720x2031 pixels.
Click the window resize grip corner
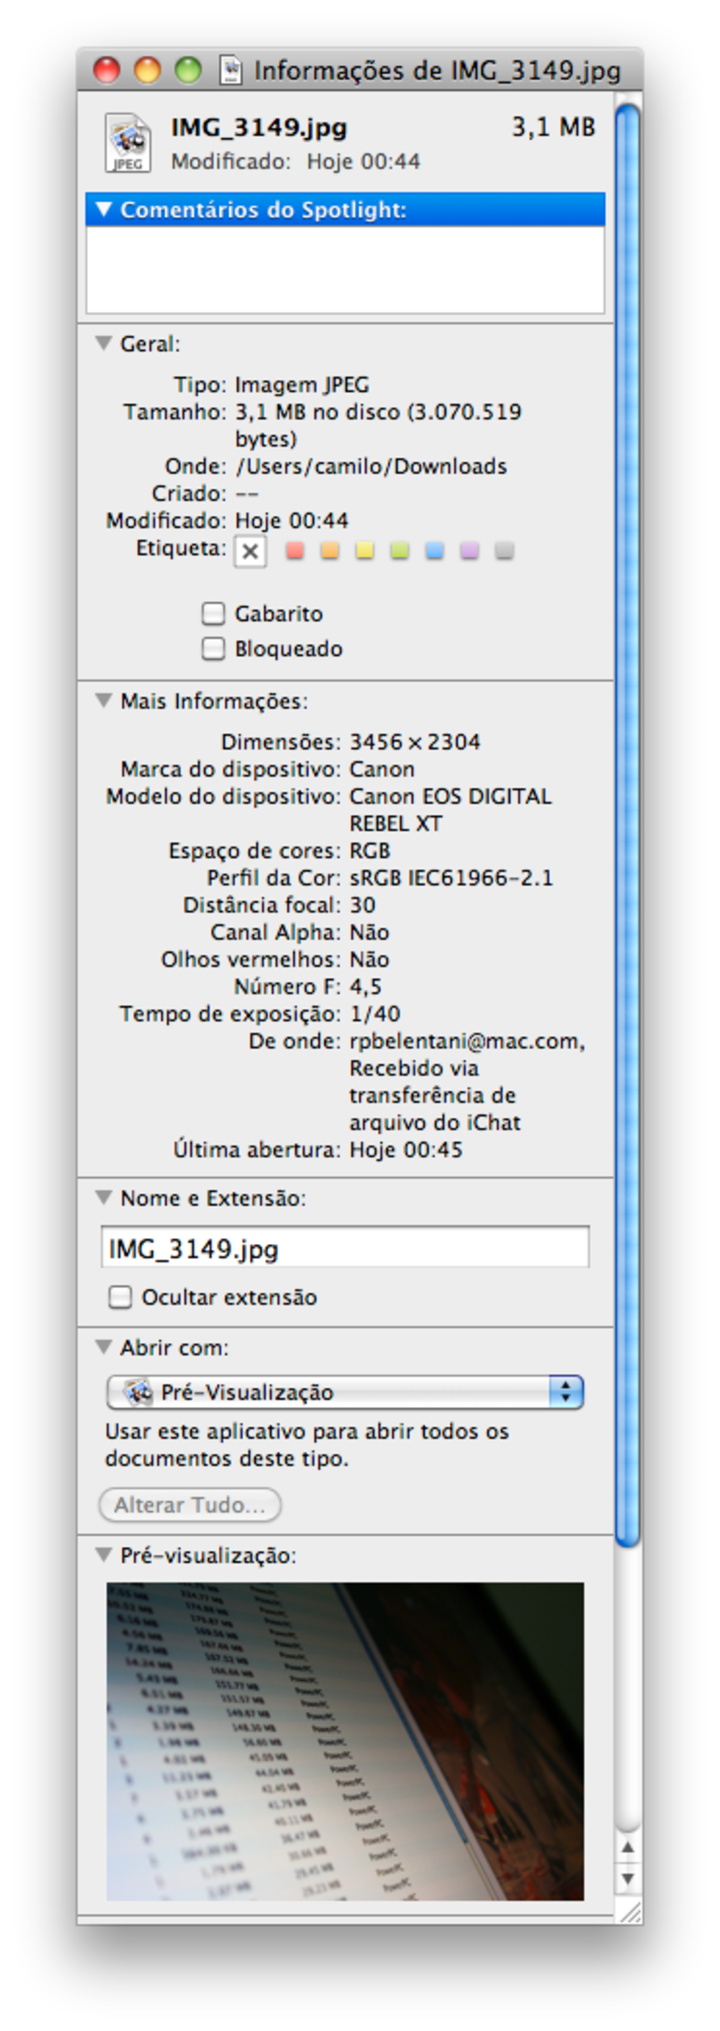631,1911
